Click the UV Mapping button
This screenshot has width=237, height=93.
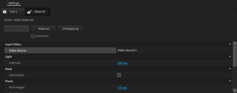[70, 28]
